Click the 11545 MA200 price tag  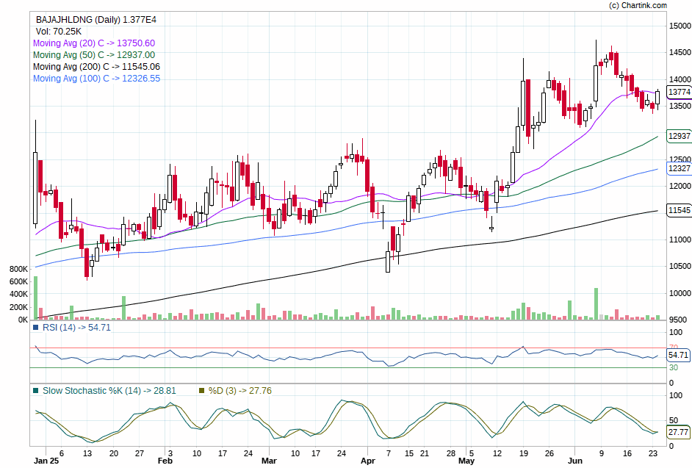point(680,210)
